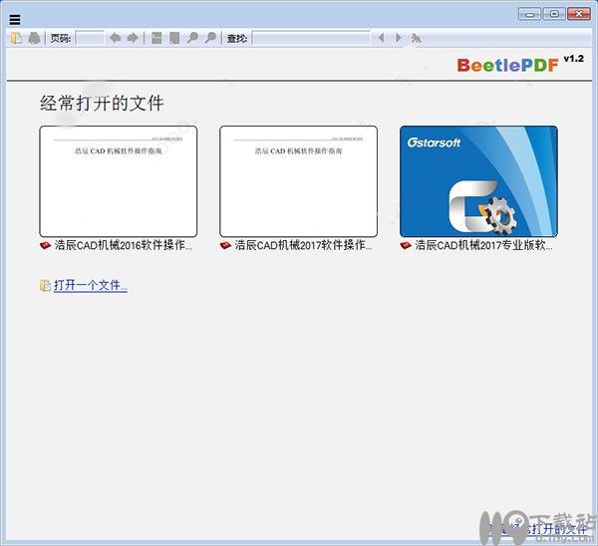Click folder icon beside 打开一个文件
The width and height of the screenshot is (598, 546).
[45, 285]
